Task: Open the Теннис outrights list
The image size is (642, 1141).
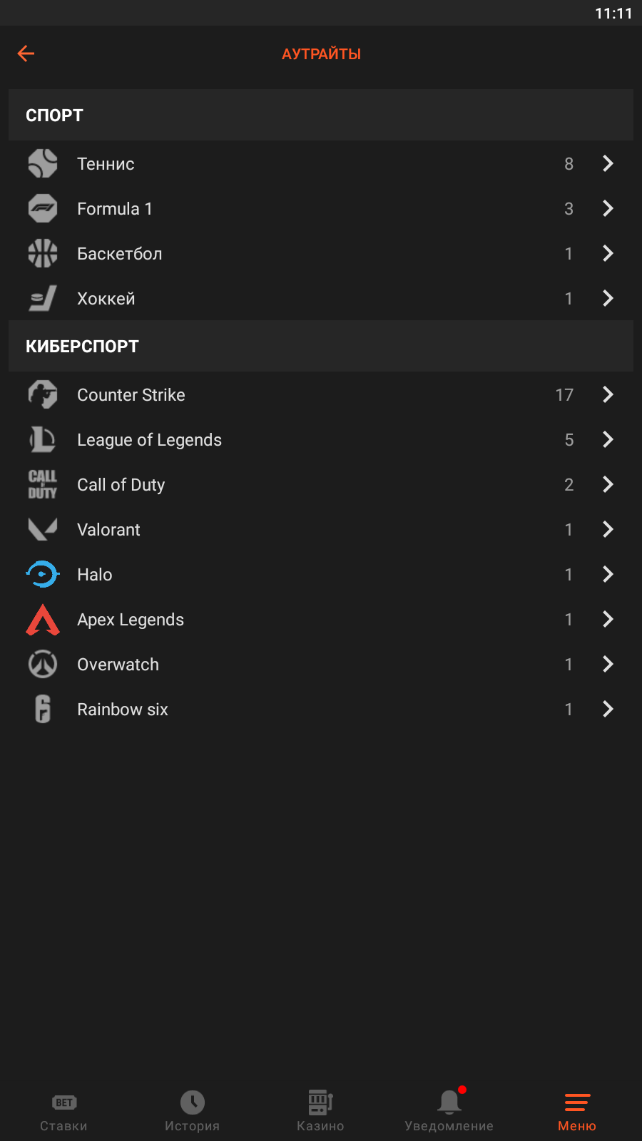Action: point(106,164)
